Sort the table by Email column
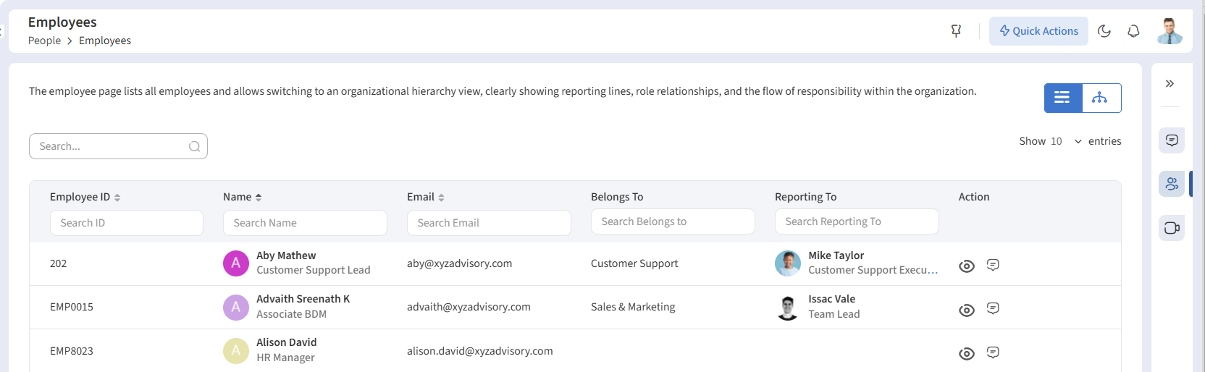 [x=441, y=198]
